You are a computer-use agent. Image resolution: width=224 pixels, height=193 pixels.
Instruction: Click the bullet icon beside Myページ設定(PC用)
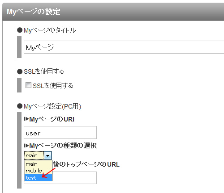[x=20, y=106]
